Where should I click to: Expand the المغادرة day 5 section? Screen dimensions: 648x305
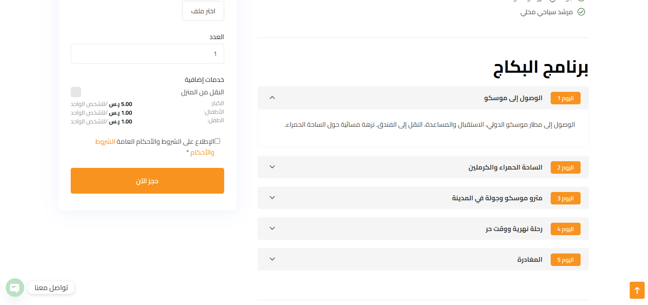423,259
